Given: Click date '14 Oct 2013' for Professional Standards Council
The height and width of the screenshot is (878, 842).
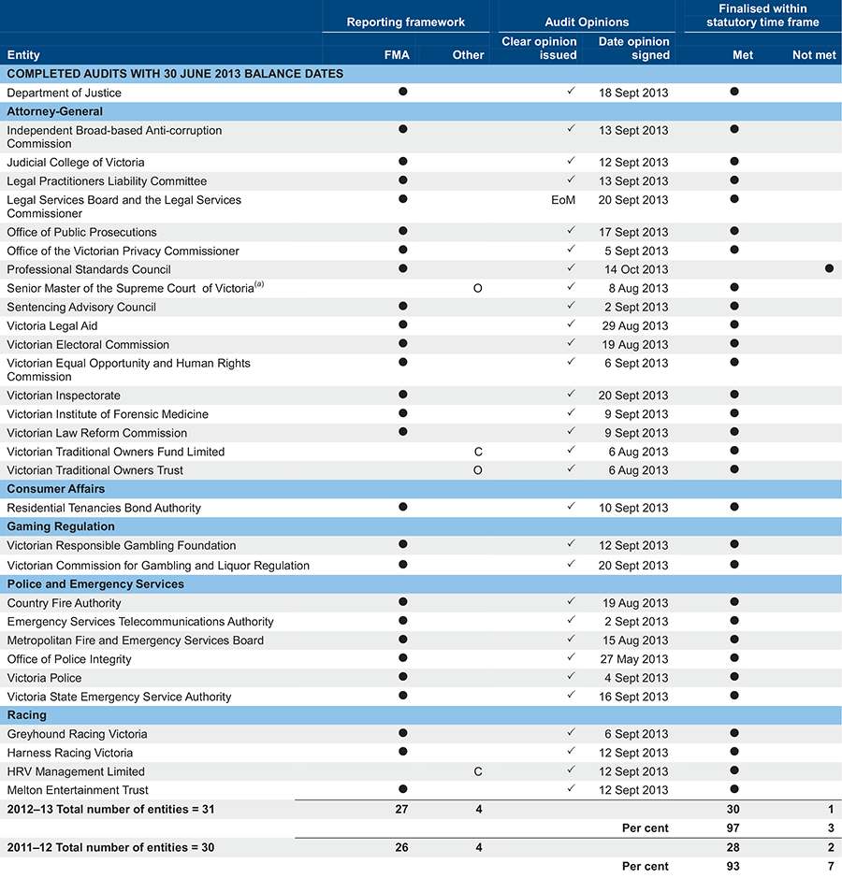Looking at the screenshot, I should click(x=636, y=269).
